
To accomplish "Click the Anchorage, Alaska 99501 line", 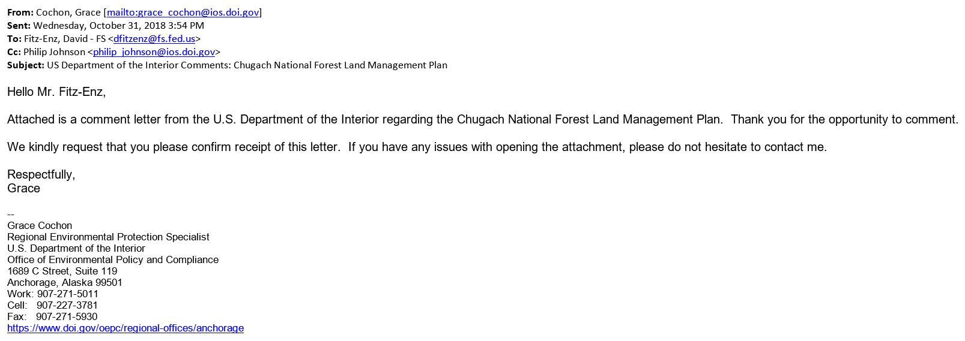I will 65,282.
